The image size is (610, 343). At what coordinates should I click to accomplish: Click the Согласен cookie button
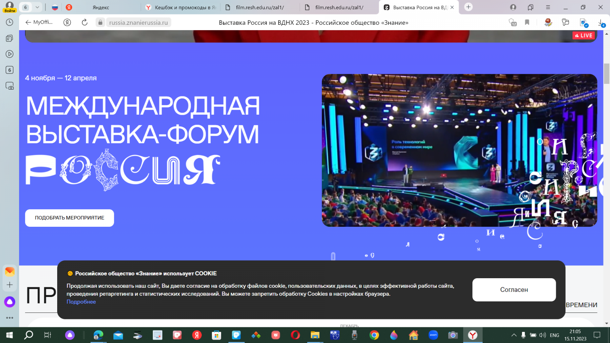[514, 290]
